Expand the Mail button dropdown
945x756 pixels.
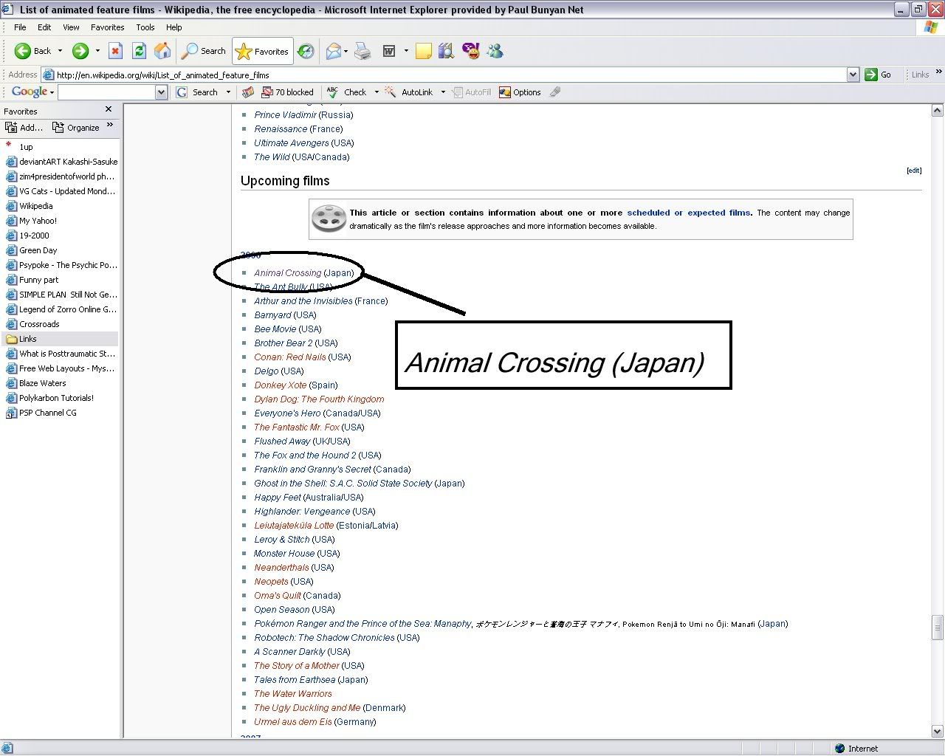346,51
